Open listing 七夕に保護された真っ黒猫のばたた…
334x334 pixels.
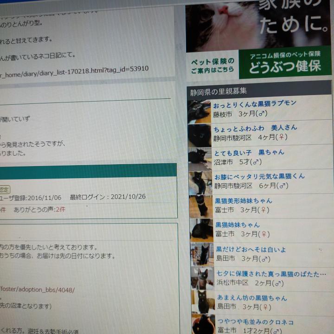click(x=271, y=274)
